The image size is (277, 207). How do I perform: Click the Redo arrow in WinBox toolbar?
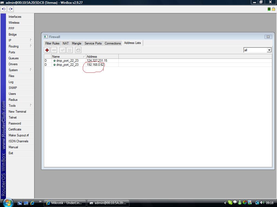pos(11,9)
